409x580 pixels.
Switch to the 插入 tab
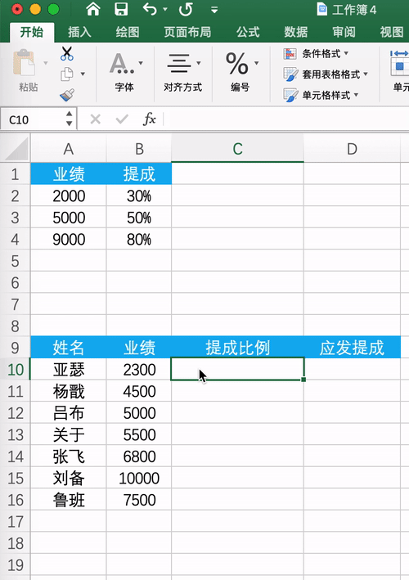pyautogui.click(x=79, y=32)
